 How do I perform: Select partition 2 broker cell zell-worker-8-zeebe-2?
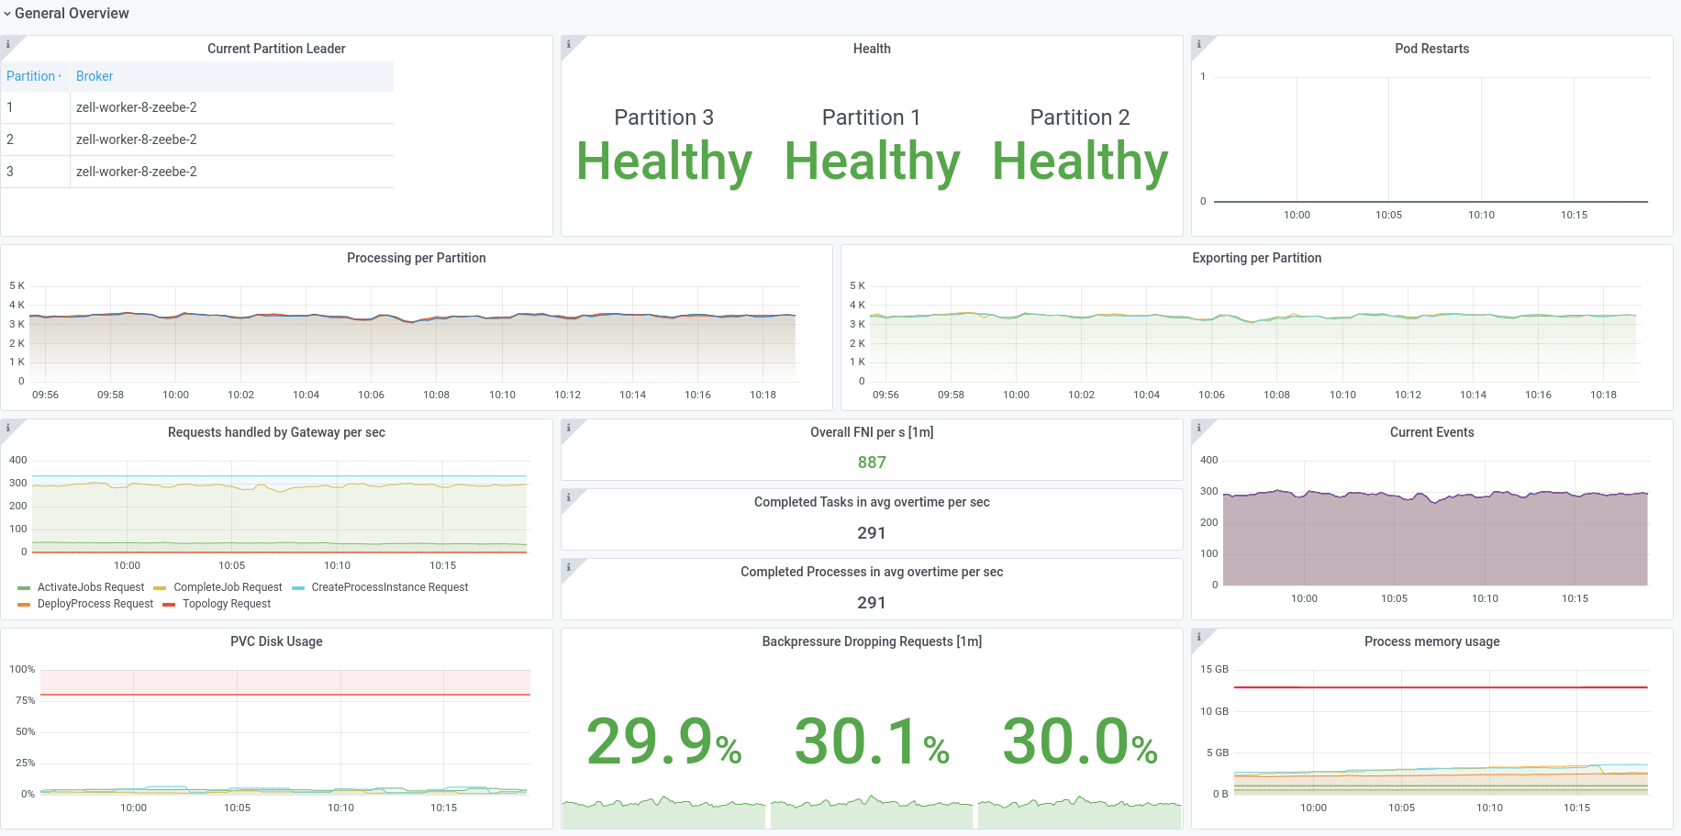coord(232,139)
